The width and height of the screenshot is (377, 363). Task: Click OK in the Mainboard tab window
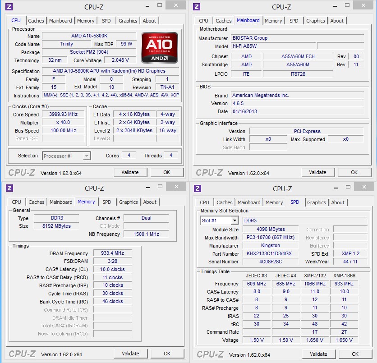click(x=354, y=172)
